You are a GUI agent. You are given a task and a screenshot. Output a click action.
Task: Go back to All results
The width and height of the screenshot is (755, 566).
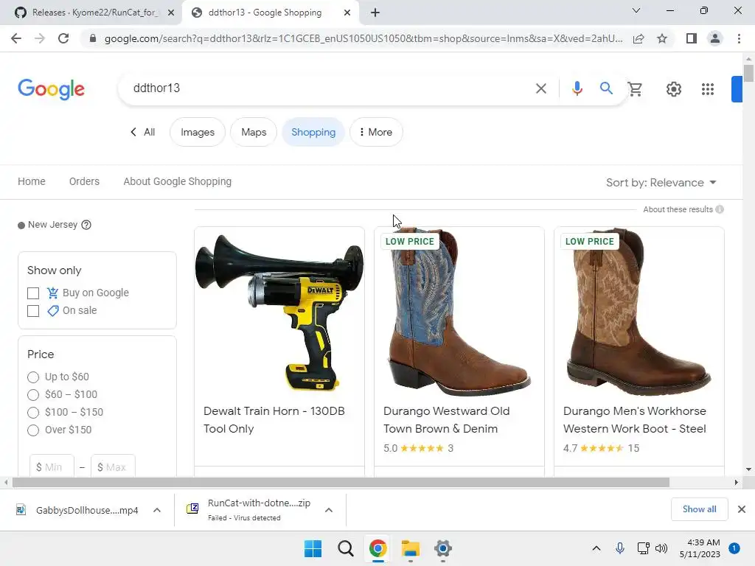coord(142,132)
